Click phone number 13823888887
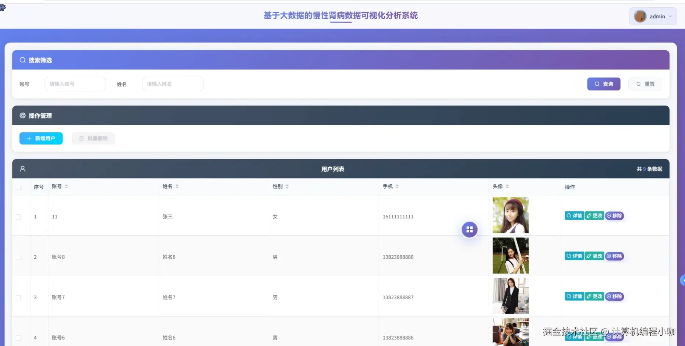685x346 pixels. coord(398,297)
